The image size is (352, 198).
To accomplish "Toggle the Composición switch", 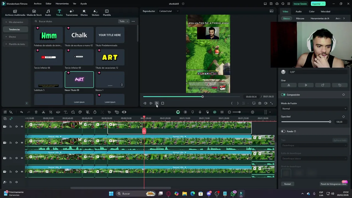I will click(283, 95).
